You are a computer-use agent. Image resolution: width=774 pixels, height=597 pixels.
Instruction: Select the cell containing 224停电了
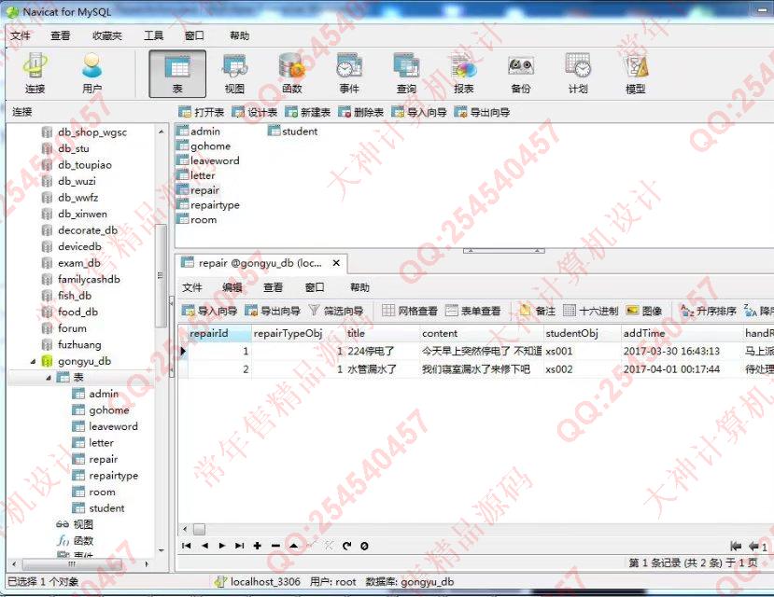382,351
